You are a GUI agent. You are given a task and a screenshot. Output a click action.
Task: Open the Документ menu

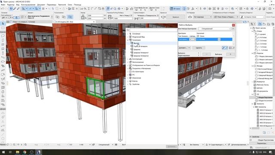click(x=41, y=5)
